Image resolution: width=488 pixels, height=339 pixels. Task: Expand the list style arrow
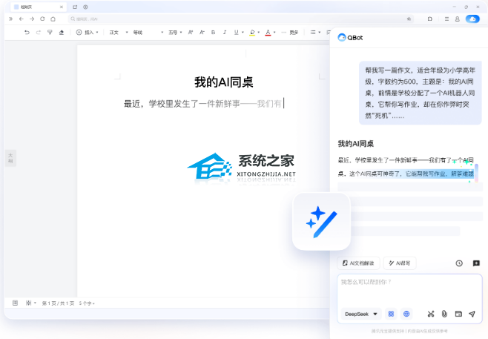320,33
